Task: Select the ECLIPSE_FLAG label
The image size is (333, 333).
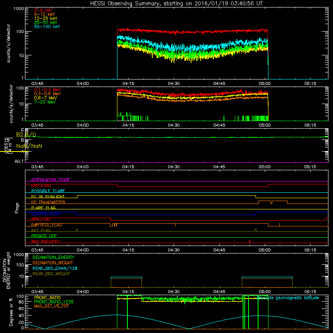Action: click(x=45, y=214)
